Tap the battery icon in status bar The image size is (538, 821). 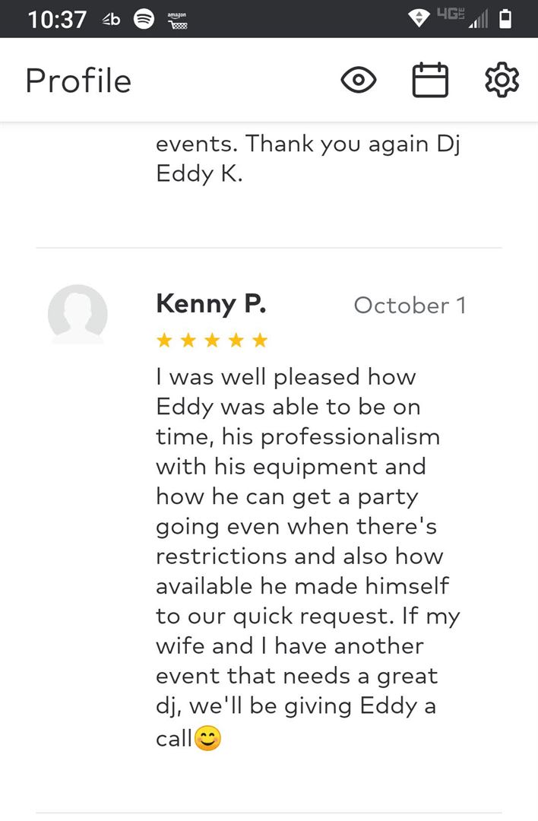pos(505,19)
